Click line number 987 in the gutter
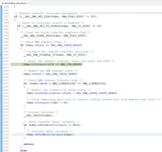Viewport: 162px width, 152px height. [6, 16]
